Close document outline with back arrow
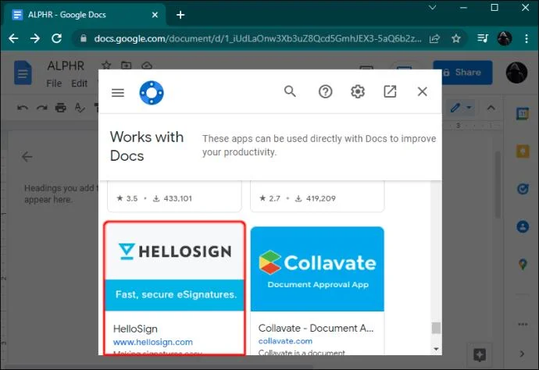Screen dimensions: 539x370 coord(27,157)
